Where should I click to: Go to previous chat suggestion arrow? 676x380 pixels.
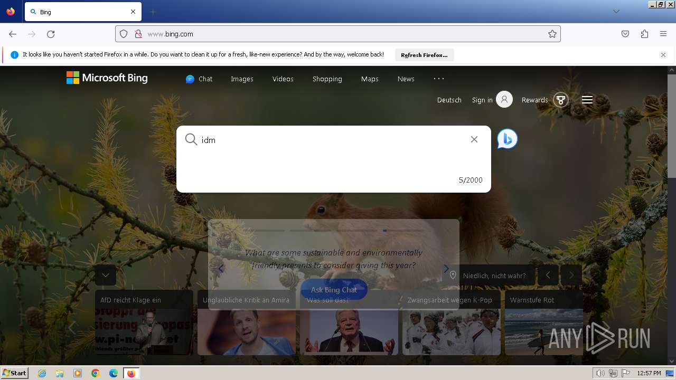(x=221, y=269)
